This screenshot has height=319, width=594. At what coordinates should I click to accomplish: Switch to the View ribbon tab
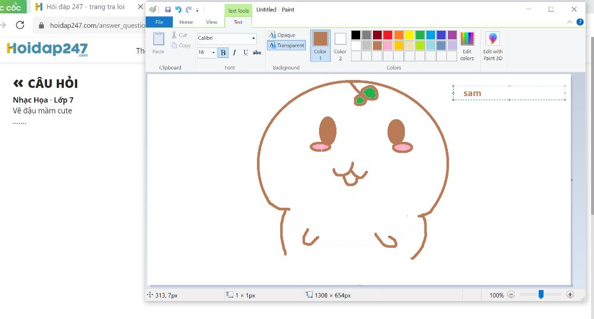pyautogui.click(x=211, y=22)
